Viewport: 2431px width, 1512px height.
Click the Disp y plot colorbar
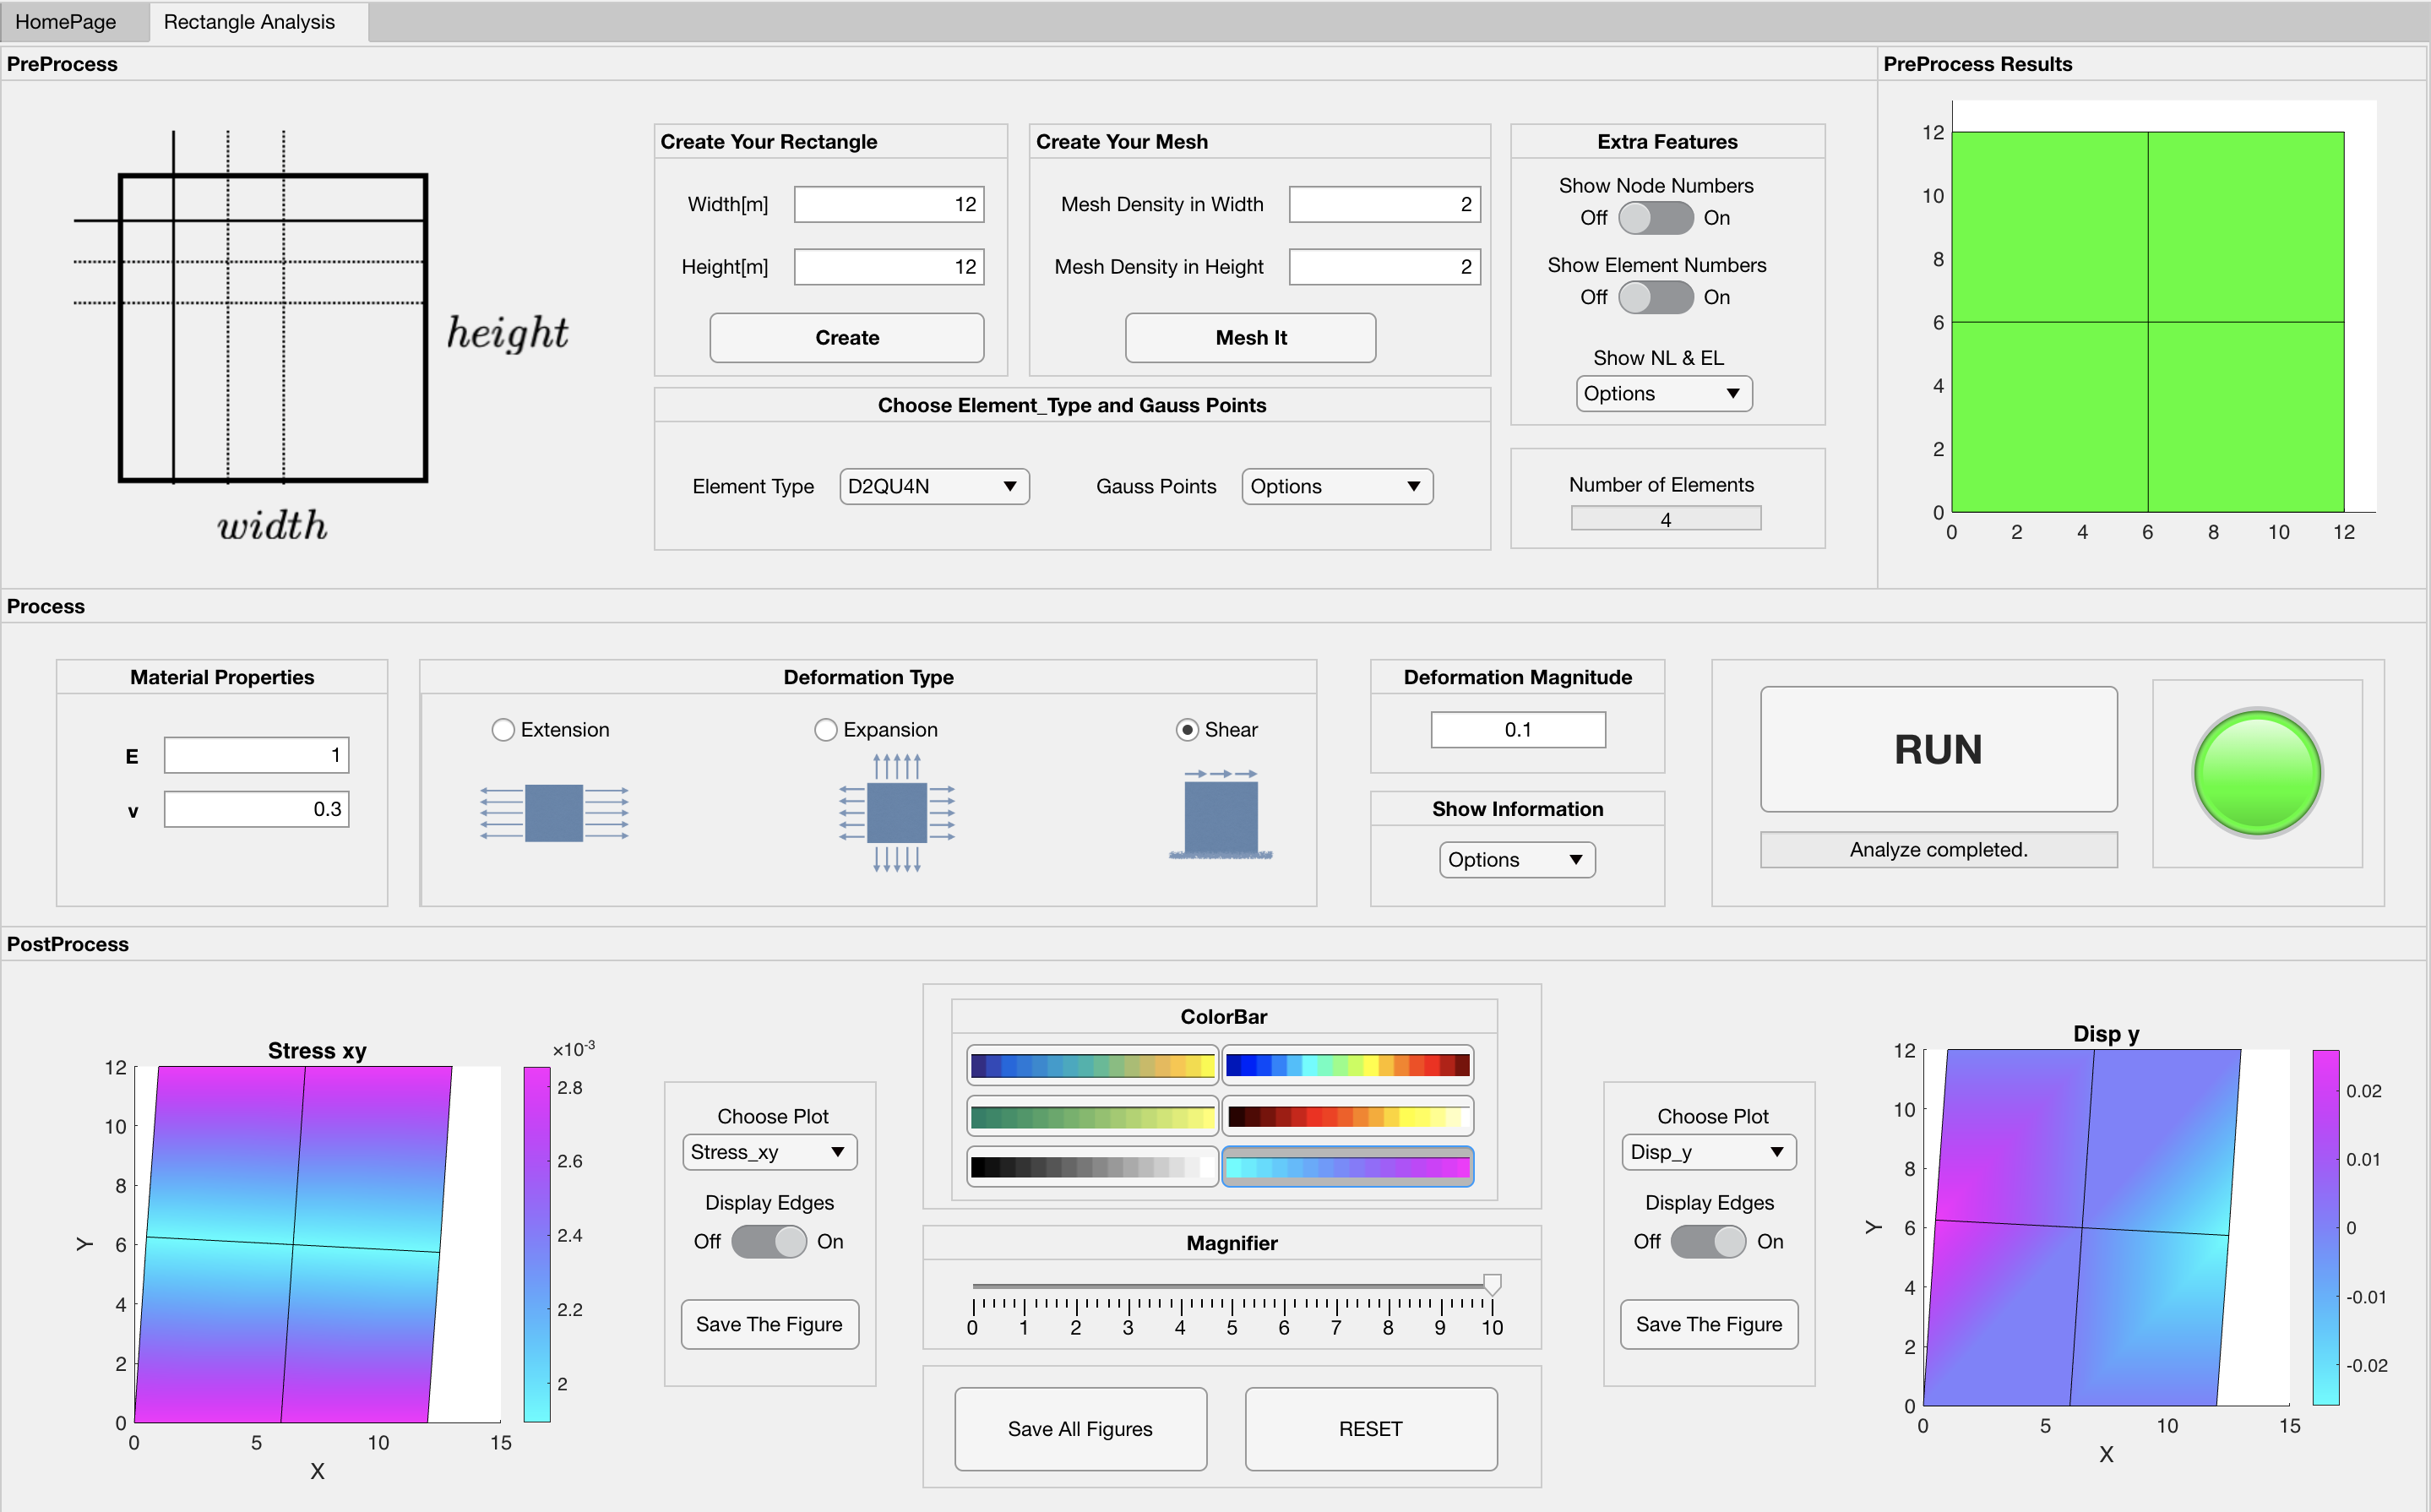point(2325,1227)
